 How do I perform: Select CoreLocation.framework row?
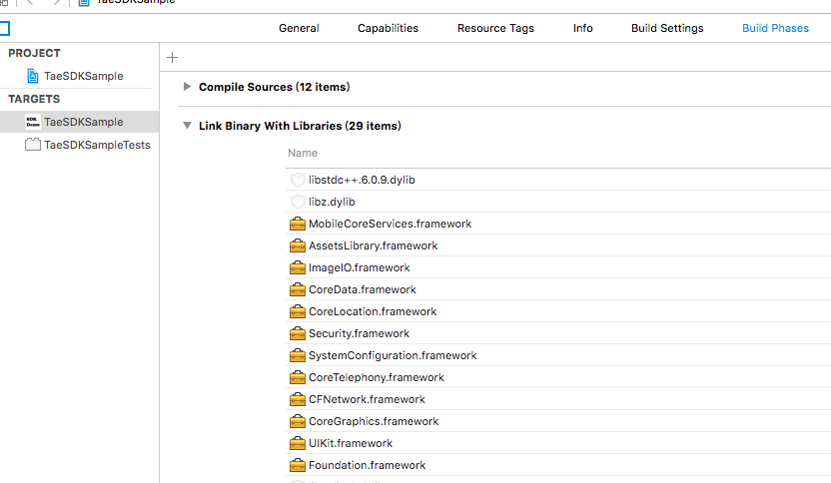coord(558,312)
